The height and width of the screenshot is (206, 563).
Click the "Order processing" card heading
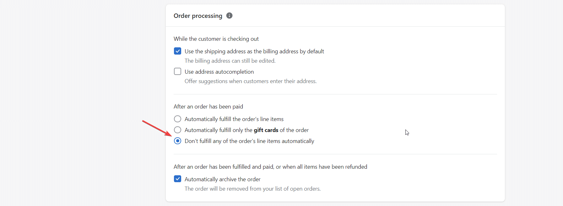(198, 16)
